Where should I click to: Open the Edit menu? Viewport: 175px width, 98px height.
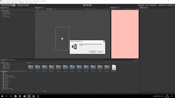(x=4, y=3)
